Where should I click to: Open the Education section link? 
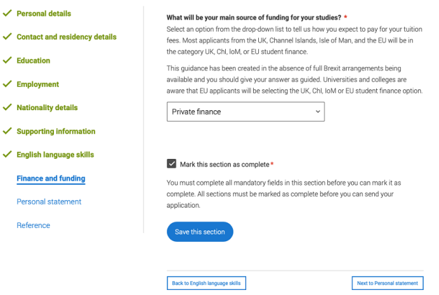click(34, 60)
